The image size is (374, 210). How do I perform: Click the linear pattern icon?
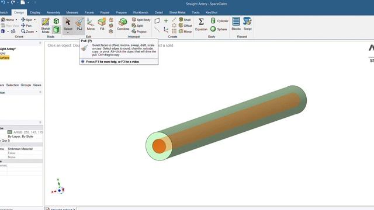[x=174, y=20]
